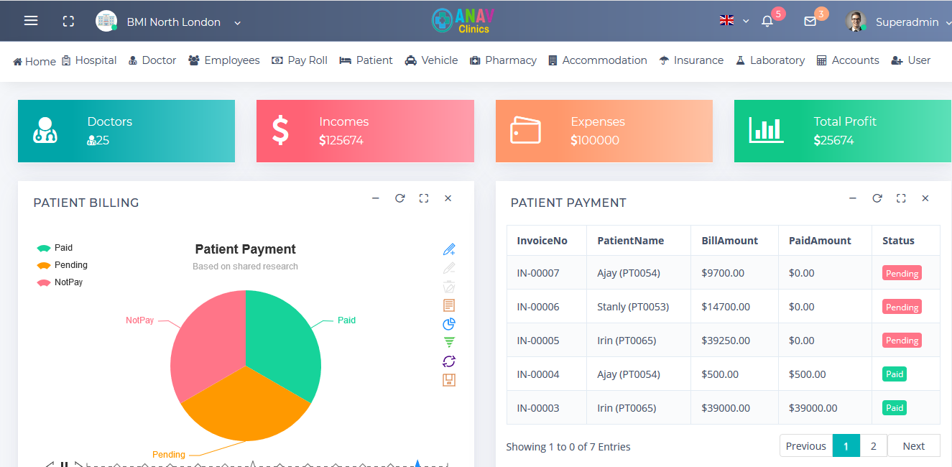Click the Paid badge for IN-00004
Image resolution: width=952 pixels, height=467 pixels.
pos(895,374)
